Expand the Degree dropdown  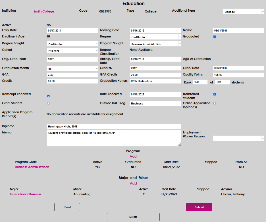coord(155,37)
